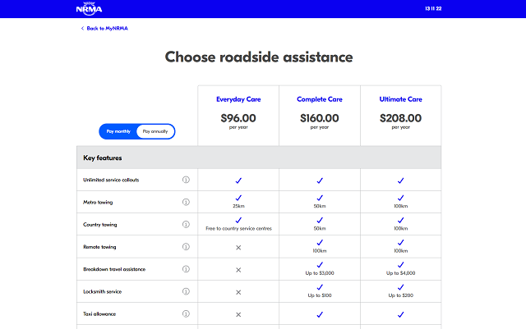Screen dimensions: 526x329
Task: Open info icon for Country towing
Action: point(186,224)
